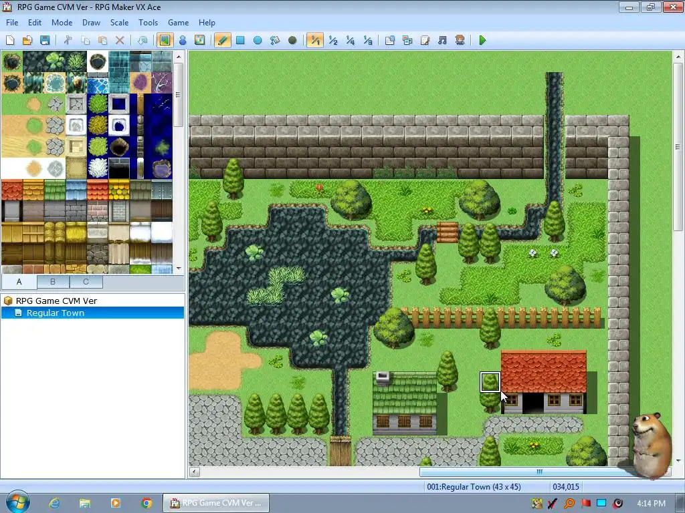Screen dimensions: 685x513
Task: Open the Sound Test music note icon
Action: (442, 40)
